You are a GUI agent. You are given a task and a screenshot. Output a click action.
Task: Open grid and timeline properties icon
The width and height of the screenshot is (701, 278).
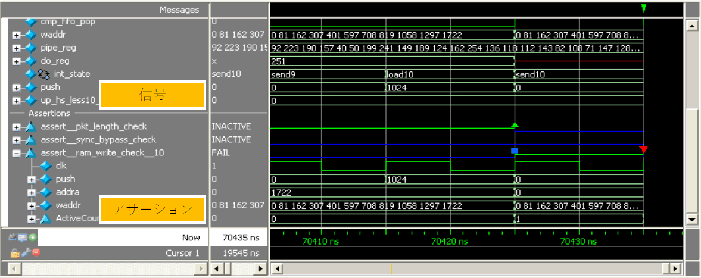click(23, 238)
